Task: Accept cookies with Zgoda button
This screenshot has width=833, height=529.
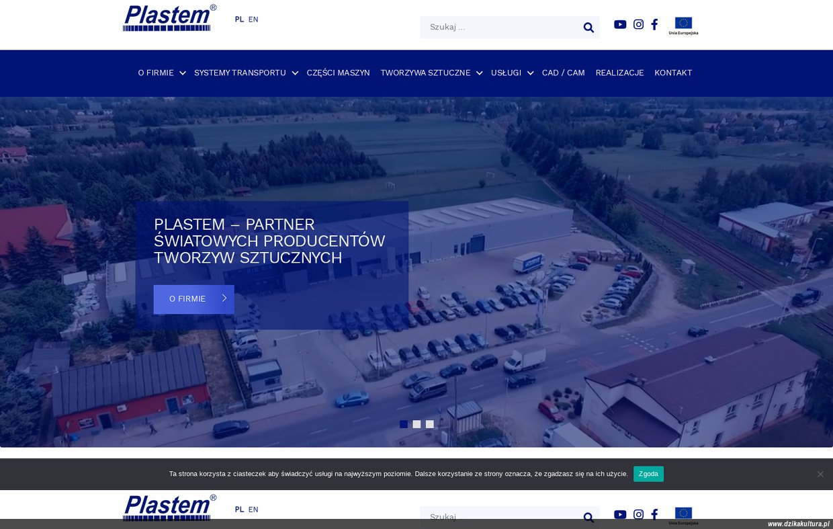Action: 648,474
